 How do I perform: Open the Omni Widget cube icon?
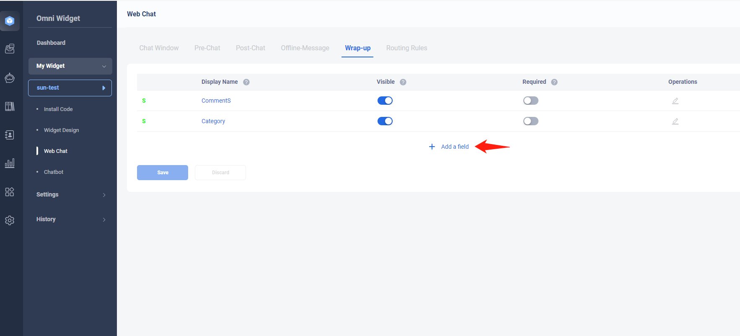coord(10,21)
